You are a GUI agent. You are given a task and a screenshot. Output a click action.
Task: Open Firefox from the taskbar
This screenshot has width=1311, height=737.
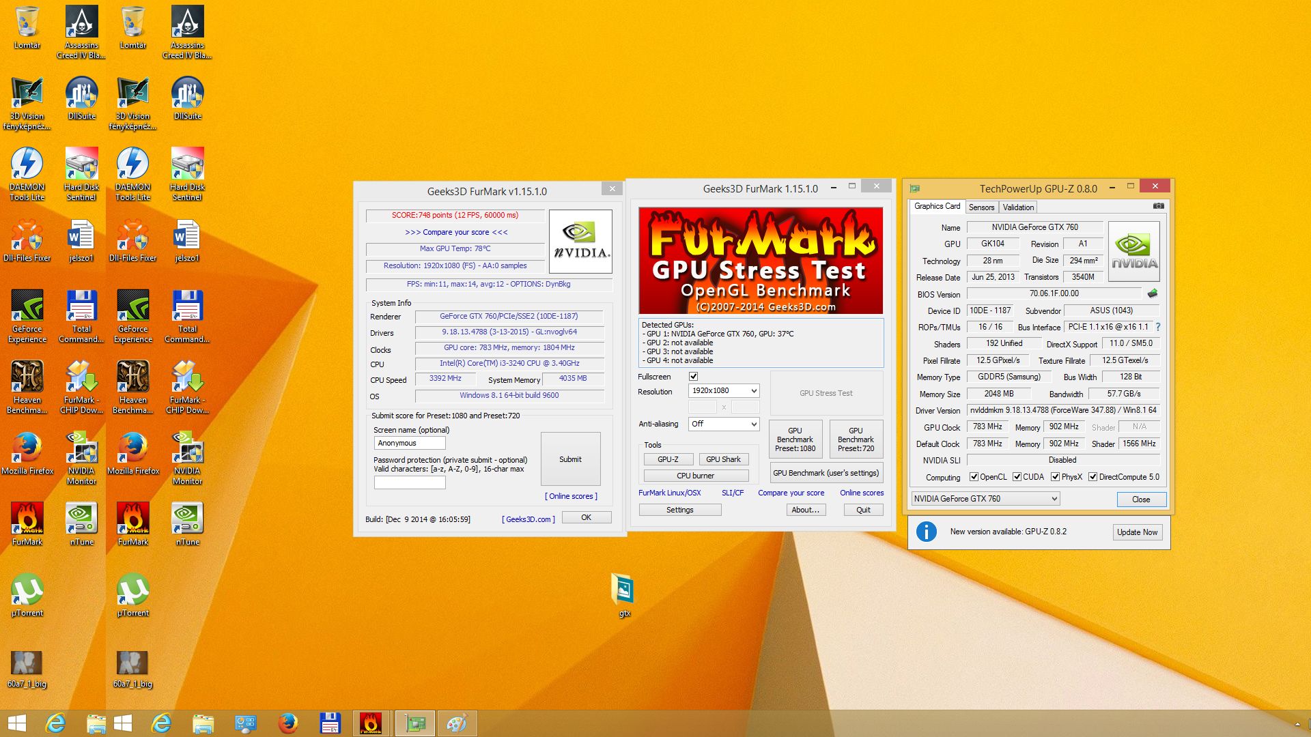(x=288, y=723)
